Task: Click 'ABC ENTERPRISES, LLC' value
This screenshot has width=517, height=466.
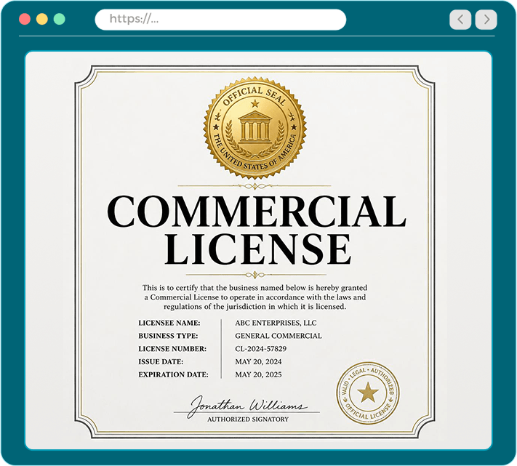Action: click(x=276, y=323)
